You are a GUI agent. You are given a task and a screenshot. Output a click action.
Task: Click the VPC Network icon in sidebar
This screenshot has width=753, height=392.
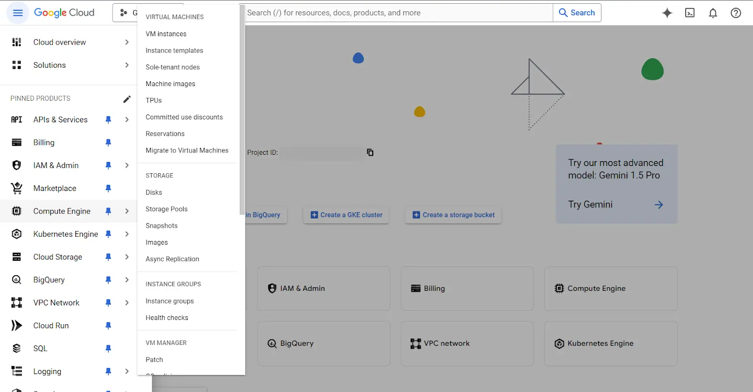[x=16, y=303]
